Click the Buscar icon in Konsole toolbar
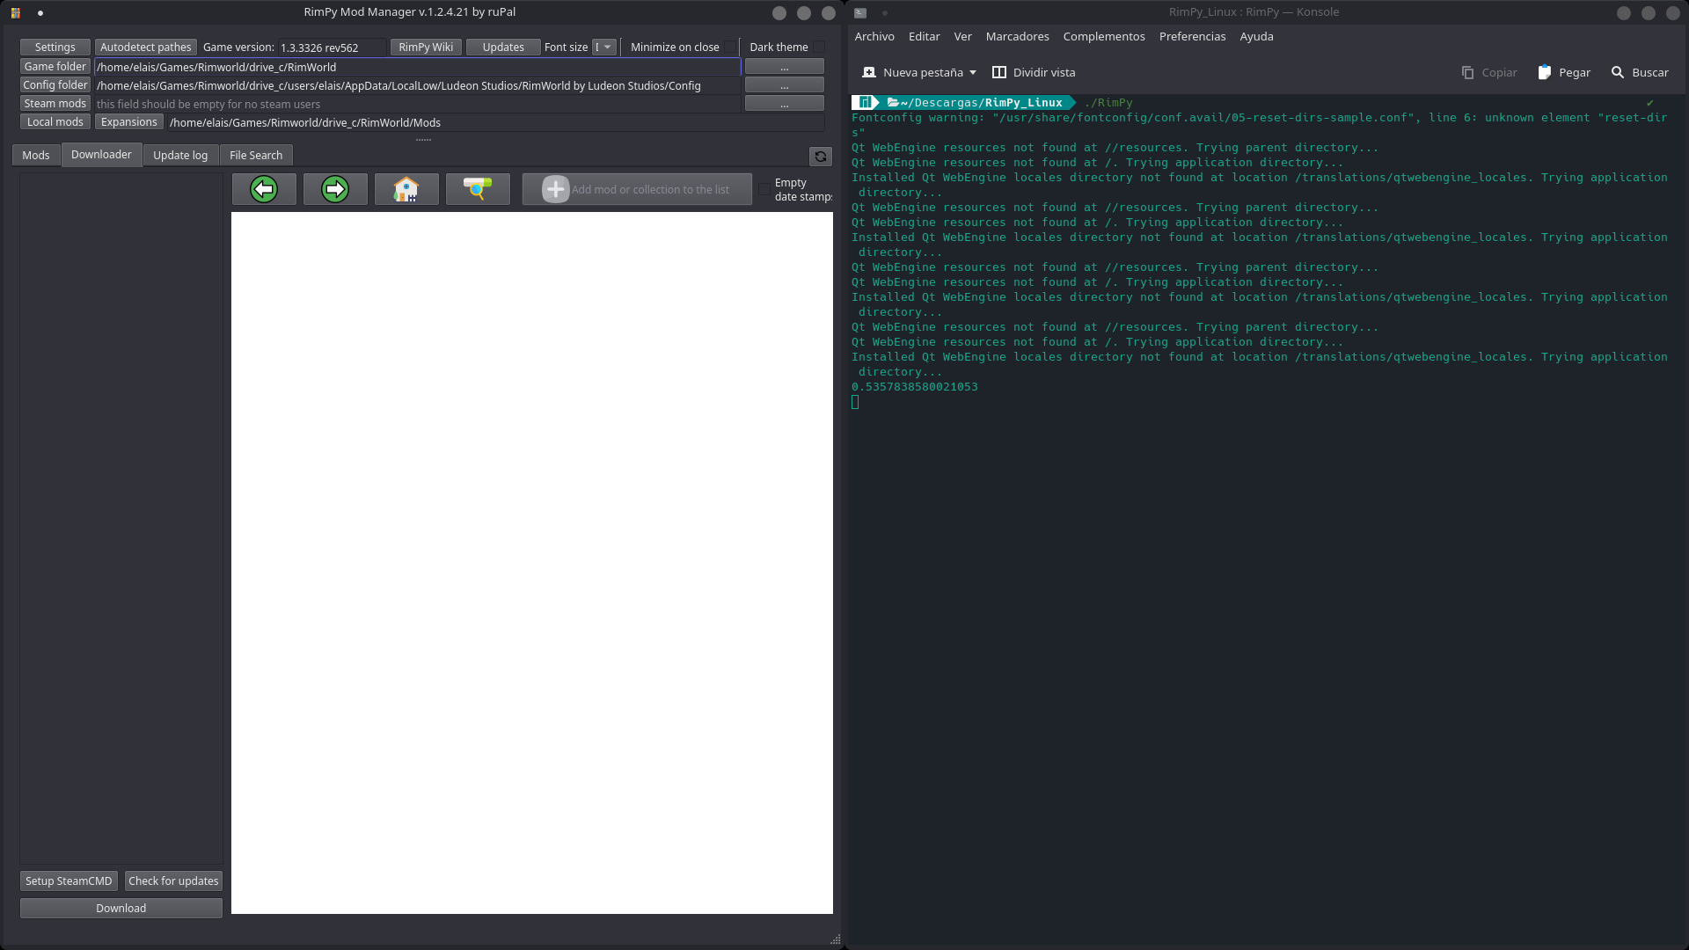 pos(1619,72)
